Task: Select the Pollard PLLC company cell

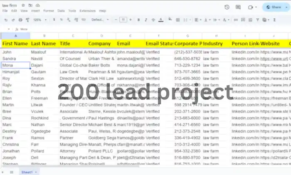Action: (102, 151)
